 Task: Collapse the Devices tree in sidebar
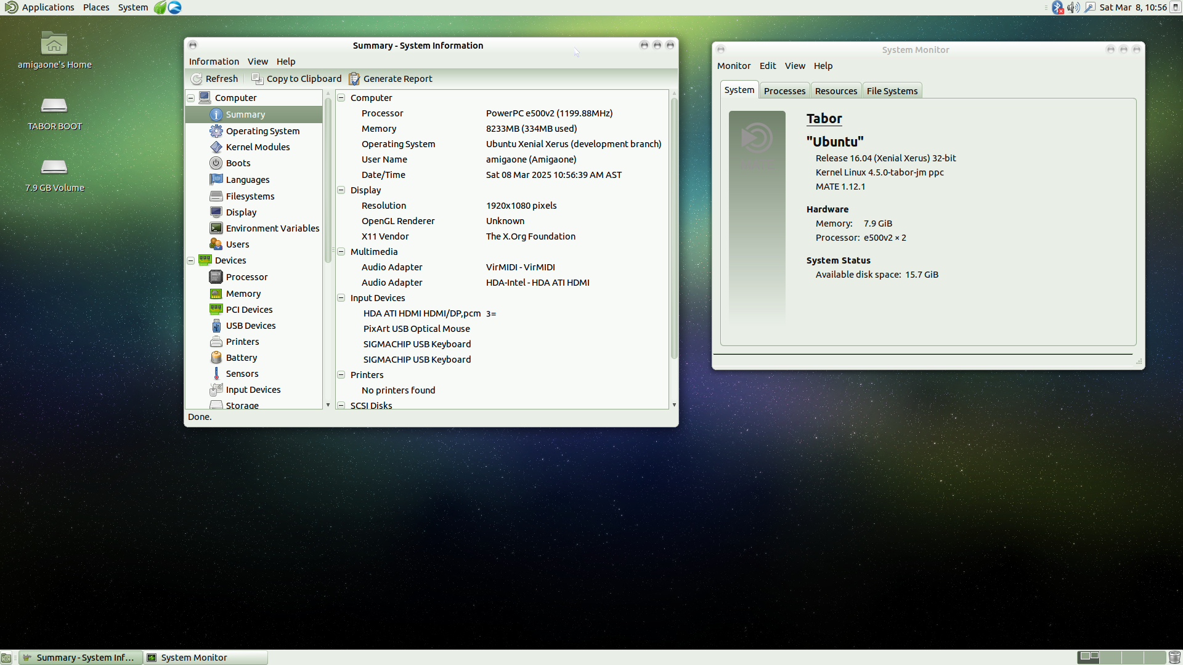click(191, 260)
